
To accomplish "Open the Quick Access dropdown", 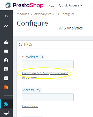I will [x=71, y=5].
